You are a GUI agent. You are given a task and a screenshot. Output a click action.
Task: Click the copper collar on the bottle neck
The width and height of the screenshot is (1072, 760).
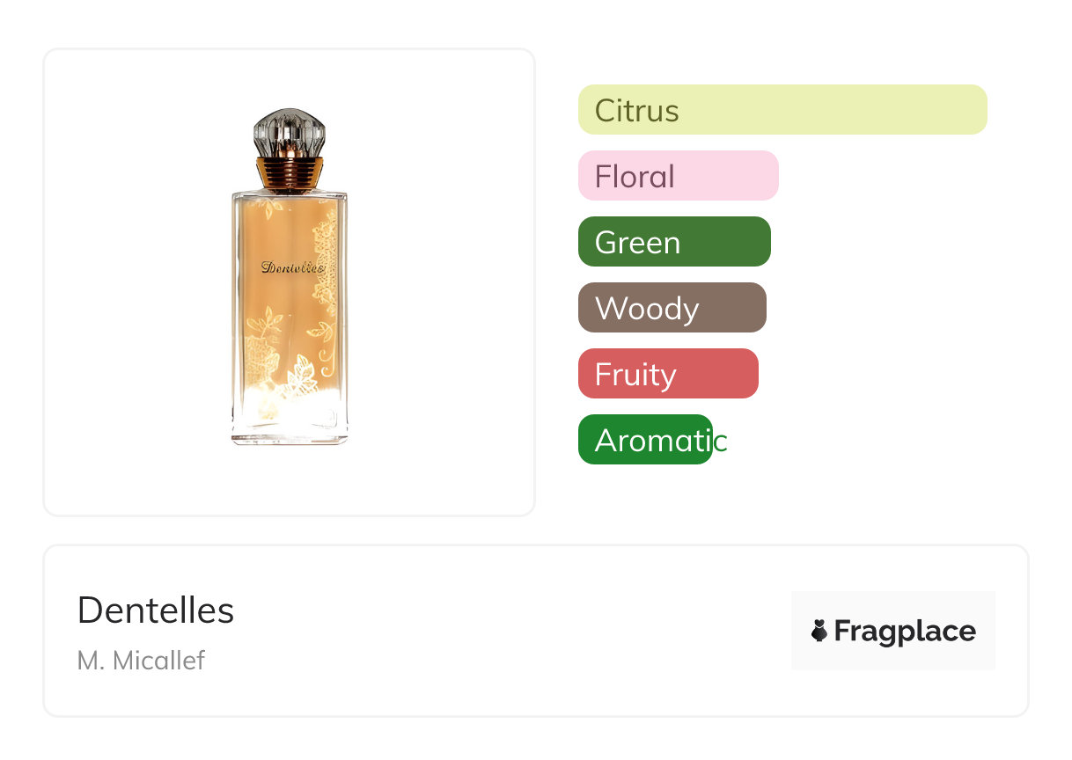[290, 173]
